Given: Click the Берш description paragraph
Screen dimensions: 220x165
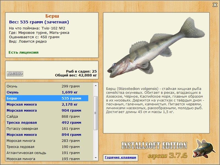Looking at the screenshot, I should pyautogui.click(x=155, y=100).
